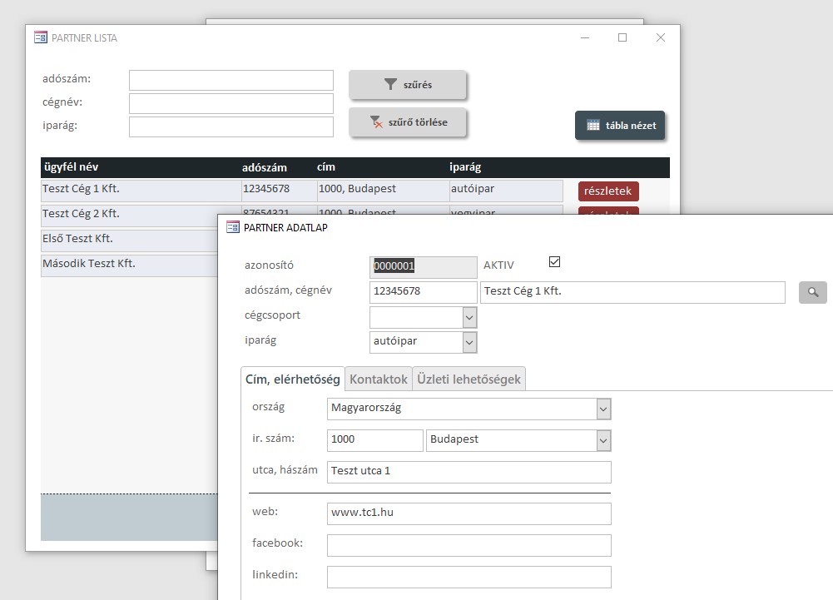Open the city dropdown showing Budapest

[x=603, y=440]
